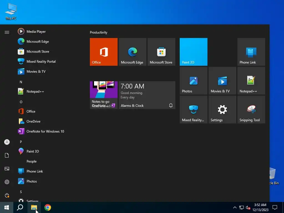Expand the Start menu hamburger button
This screenshot has height=213, width=284.
tap(7, 32)
